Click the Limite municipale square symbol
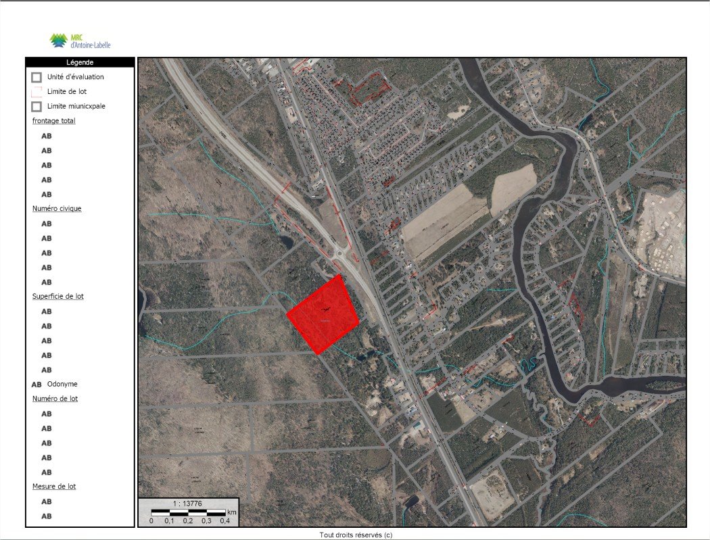Screen dimensions: 710x540 [x=37, y=107]
